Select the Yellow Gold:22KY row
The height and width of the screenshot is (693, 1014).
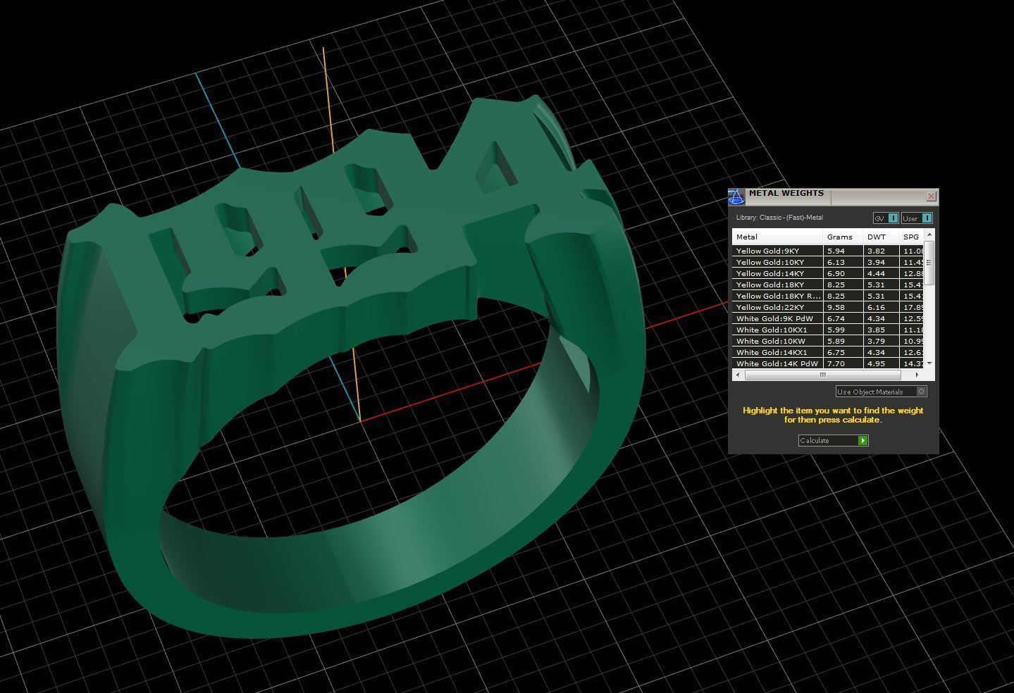click(828, 307)
